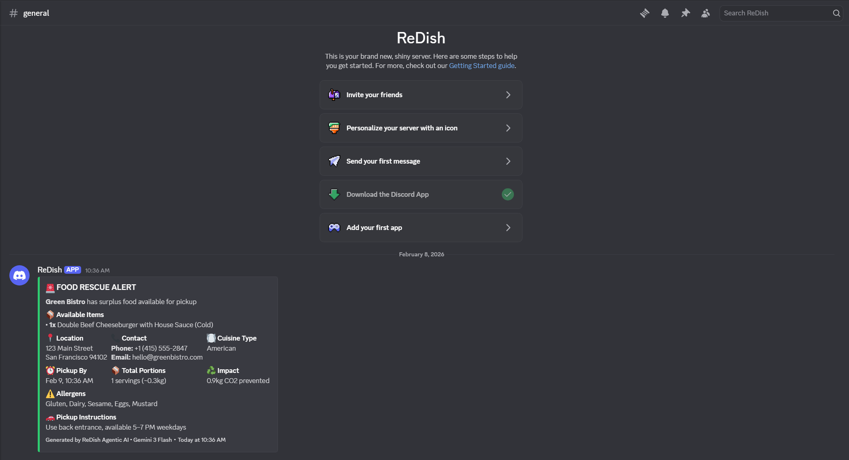The width and height of the screenshot is (849, 460).
Task: Expand Invite your friends chevron
Action: point(508,95)
